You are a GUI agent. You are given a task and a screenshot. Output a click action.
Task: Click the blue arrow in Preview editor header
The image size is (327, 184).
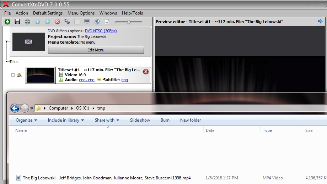click(x=320, y=21)
